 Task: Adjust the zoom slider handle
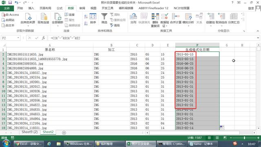pos(244,138)
